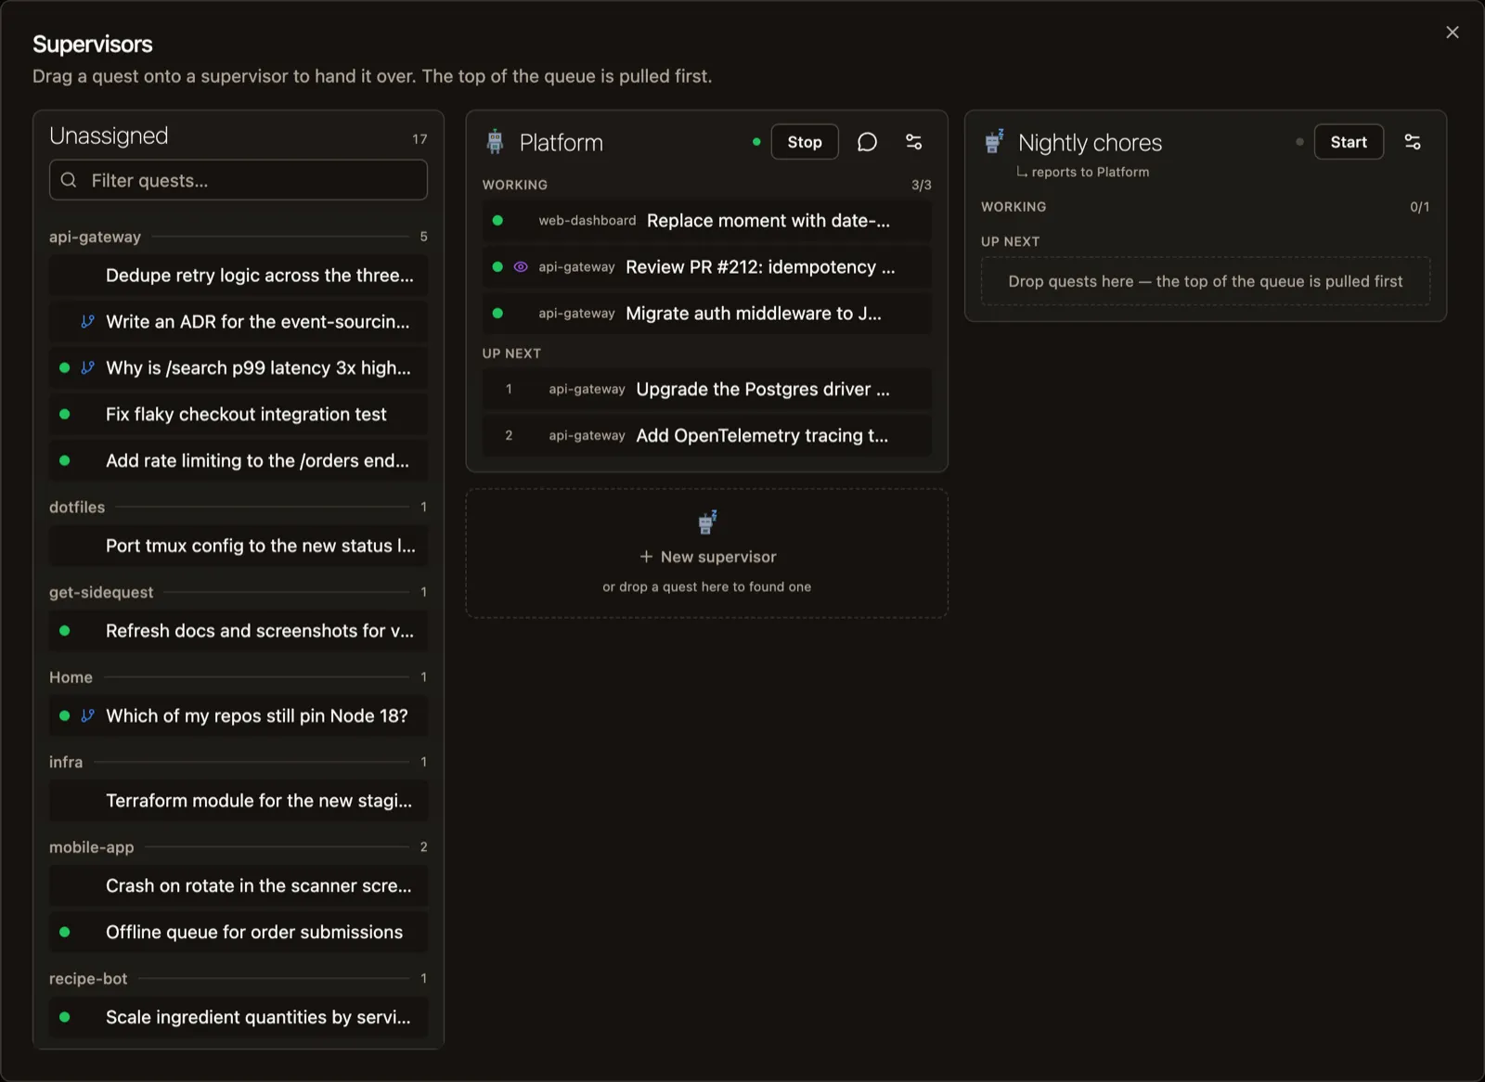Select Dedupe retry logic quest

click(239, 276)
